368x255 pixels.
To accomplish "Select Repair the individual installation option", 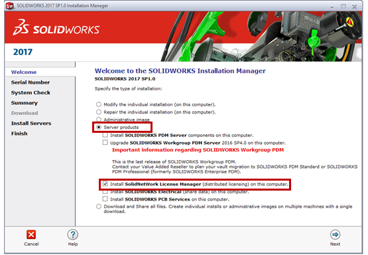I will (x=99, y=112).
